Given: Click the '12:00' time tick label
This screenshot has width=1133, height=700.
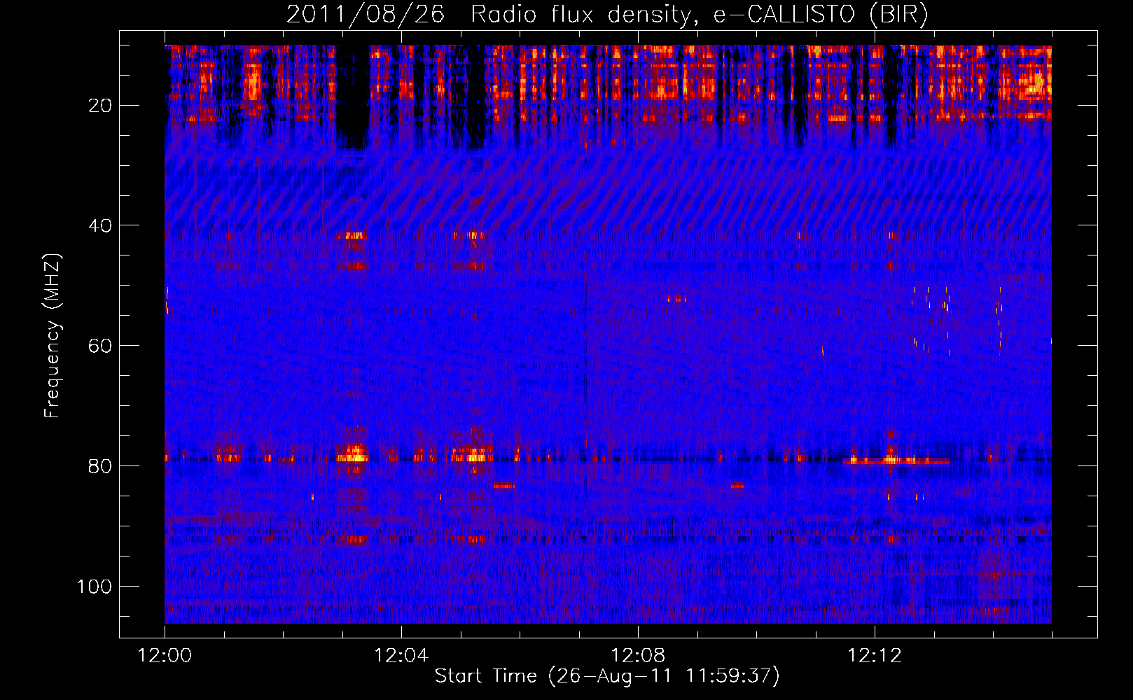Looking at the screenshot, I should [165, 656].
